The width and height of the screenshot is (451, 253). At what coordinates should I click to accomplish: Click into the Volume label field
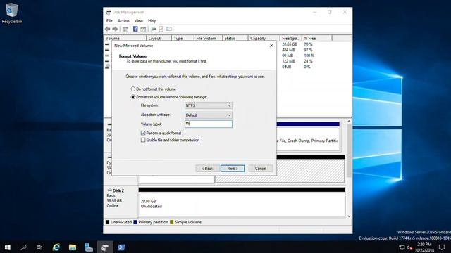tap(209, 124)
